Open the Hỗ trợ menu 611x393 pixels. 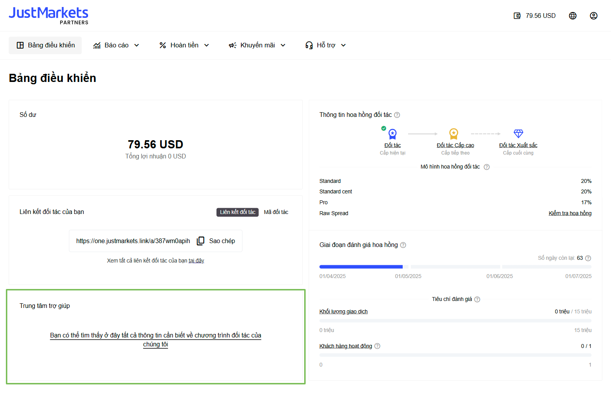point(326,45)
